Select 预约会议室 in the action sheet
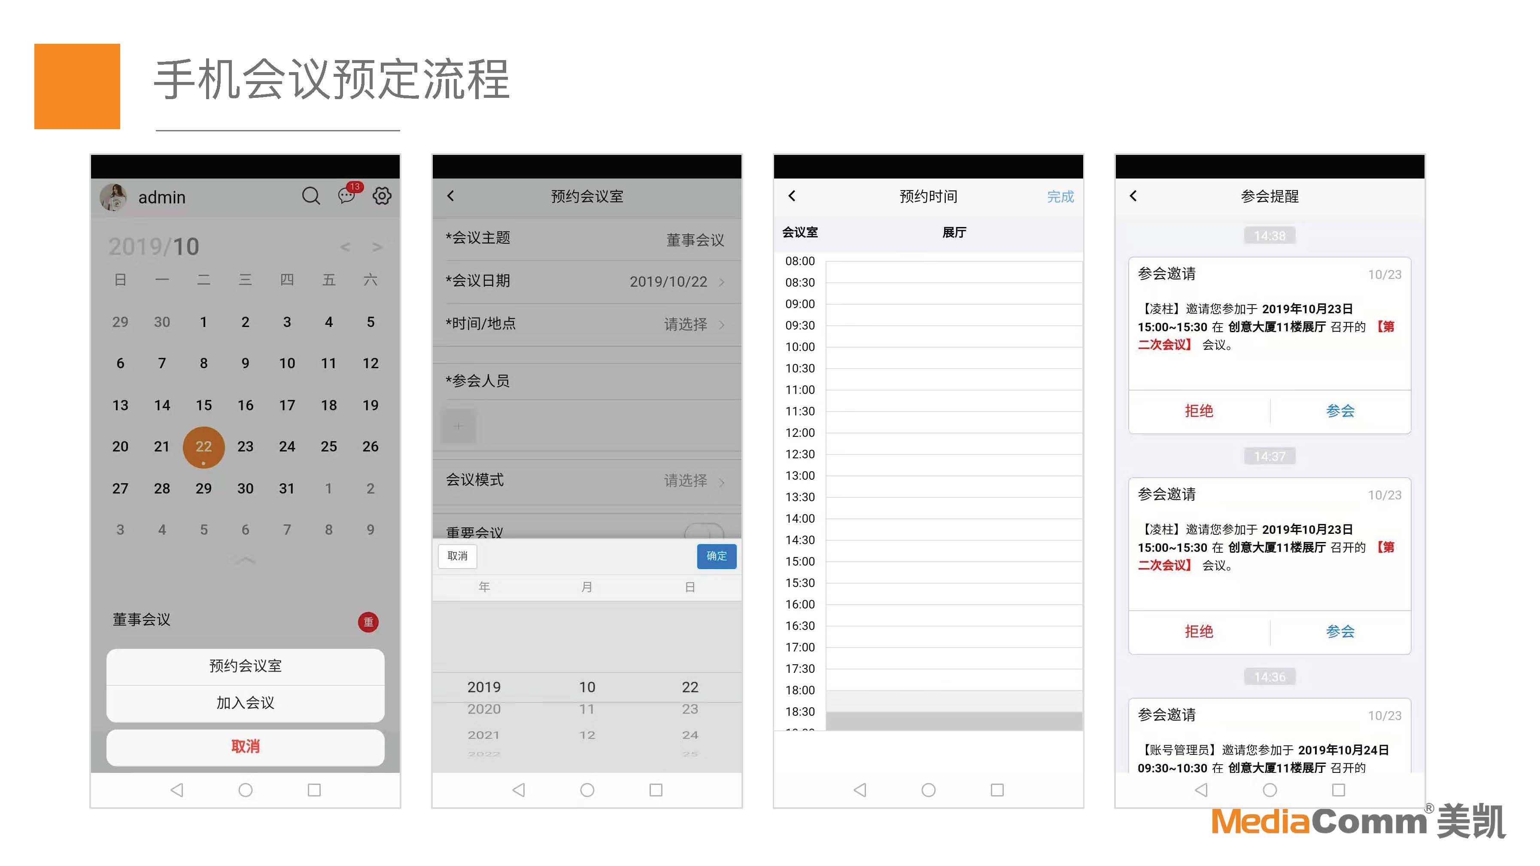 [245, 666]
